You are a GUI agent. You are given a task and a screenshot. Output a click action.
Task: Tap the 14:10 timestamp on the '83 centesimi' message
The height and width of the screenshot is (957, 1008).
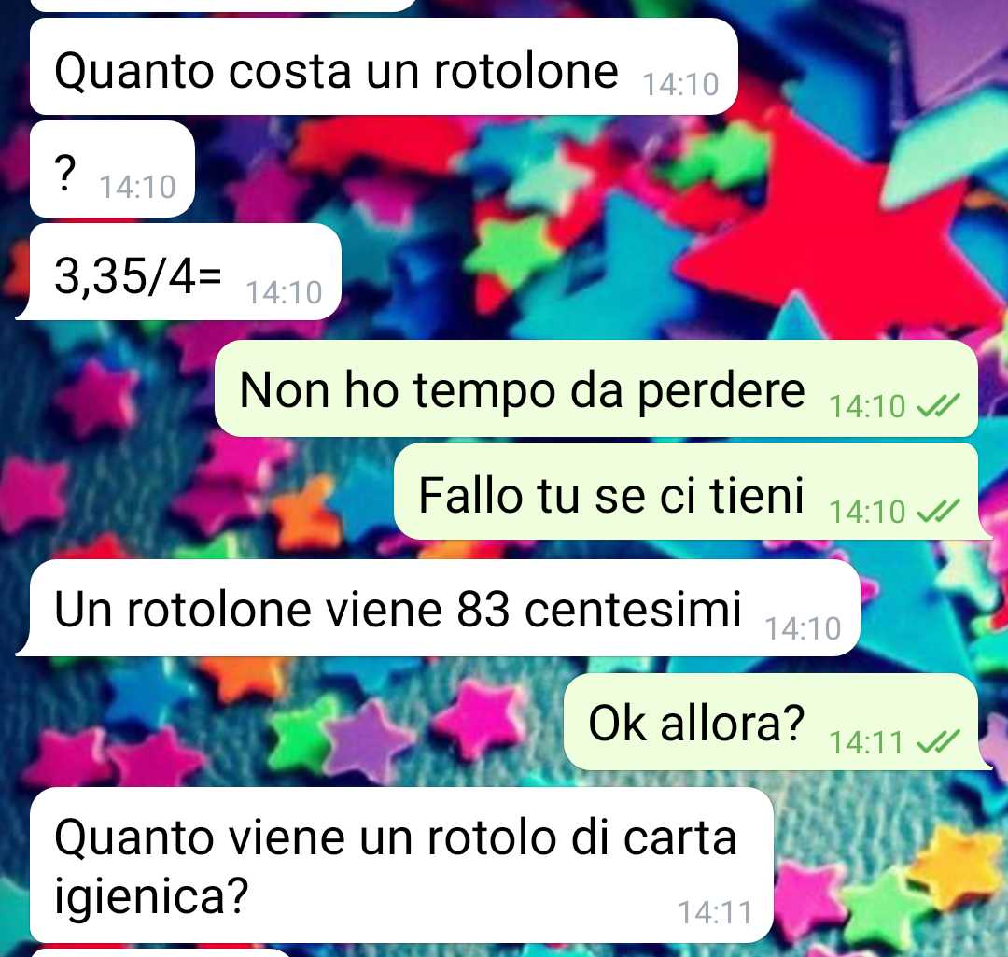click(x=803, y=628)
